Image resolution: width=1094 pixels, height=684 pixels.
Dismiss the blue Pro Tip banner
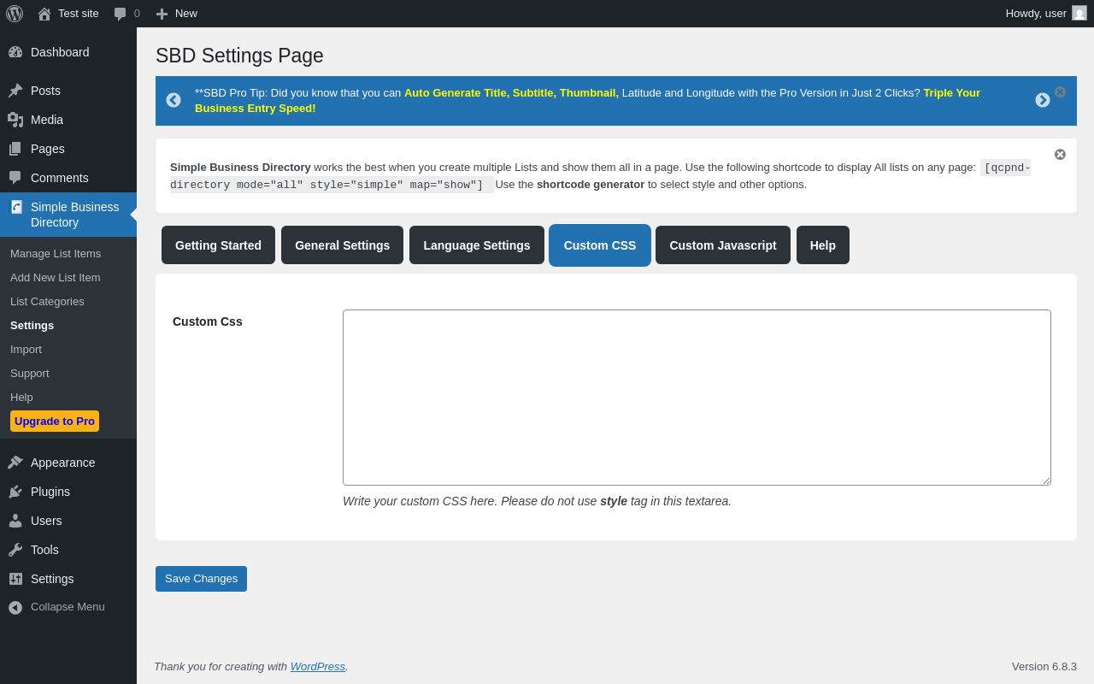pos(1060,91)
